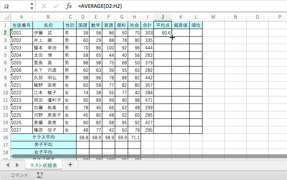Screen dimensions: 287x180
Task: Select column B header
Action: tap(48, 17)
